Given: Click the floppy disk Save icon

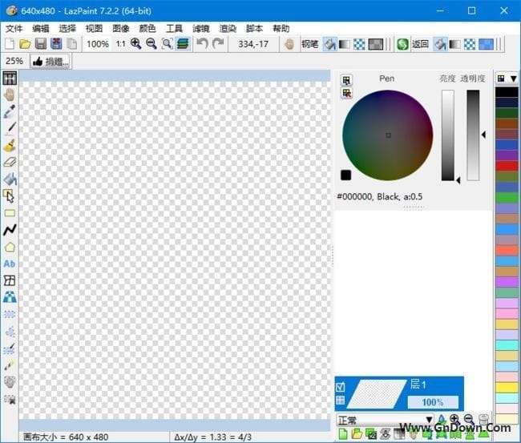Looking at the screenshot, I should 41,44.
